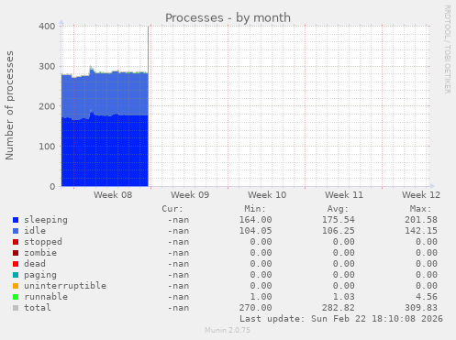Click idle maximum value 142.15
Screen dimensions: 456x340
(421, 231)
